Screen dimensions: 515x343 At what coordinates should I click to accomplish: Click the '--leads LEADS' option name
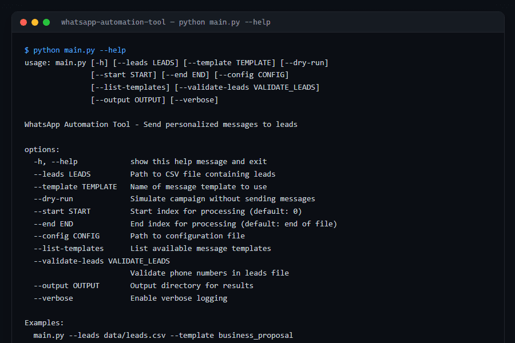coord(62,174)
